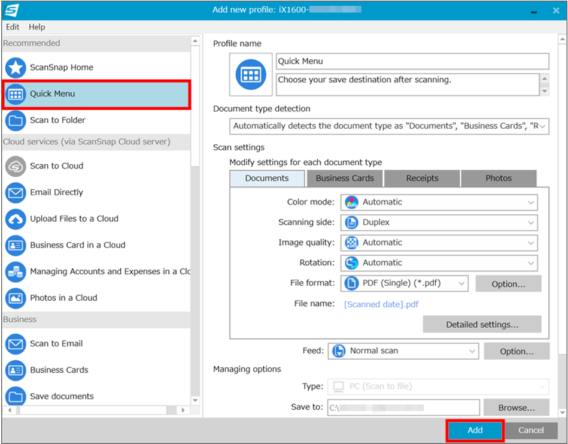568x444 pixels.
Task: Switch to the Business Cards tab
Action: tap(345, 179)
